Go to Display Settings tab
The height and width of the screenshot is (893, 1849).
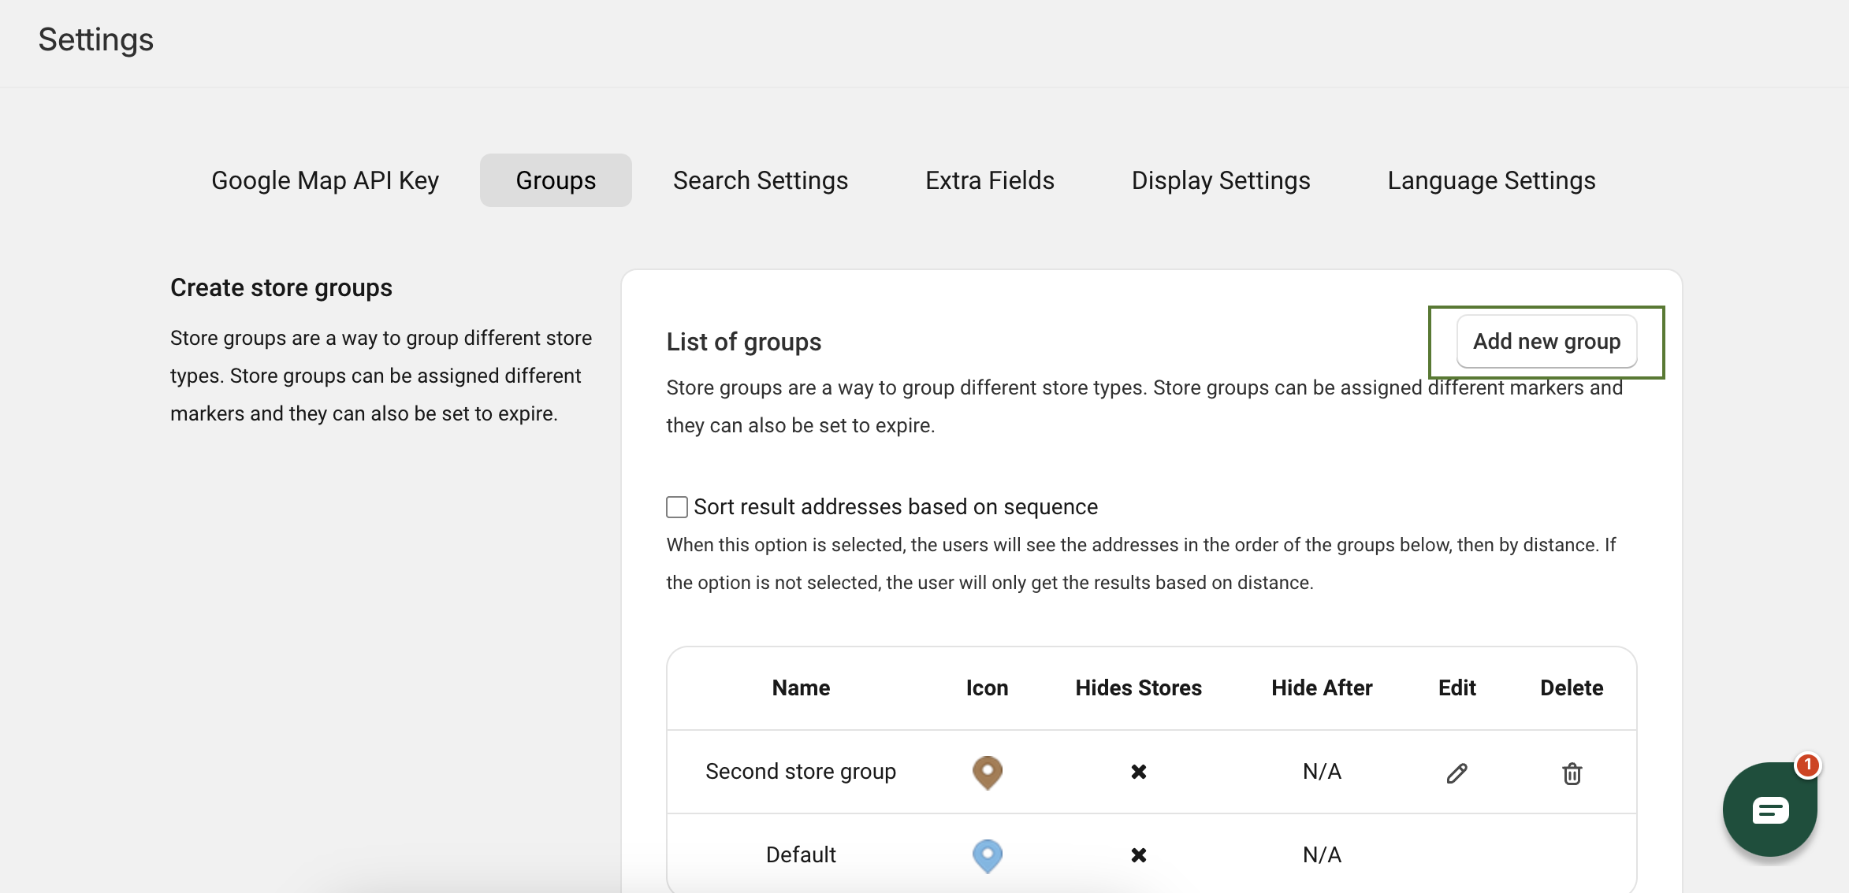(1221, 180)
